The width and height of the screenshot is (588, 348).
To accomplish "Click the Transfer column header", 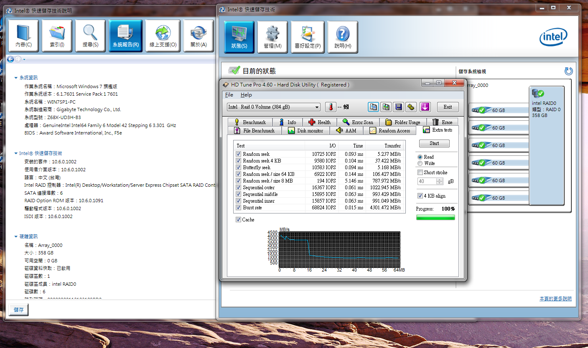I will [385, 146].
